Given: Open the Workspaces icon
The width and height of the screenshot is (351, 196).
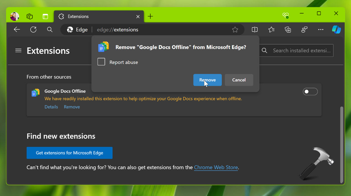Looking at the screenshot, I should coord(30,16).
